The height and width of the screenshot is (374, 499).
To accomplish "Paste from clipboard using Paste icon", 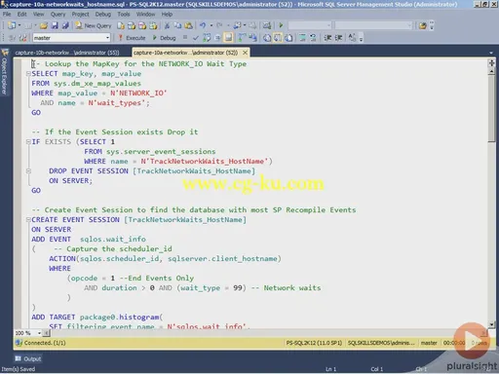I will coord(188,25).
